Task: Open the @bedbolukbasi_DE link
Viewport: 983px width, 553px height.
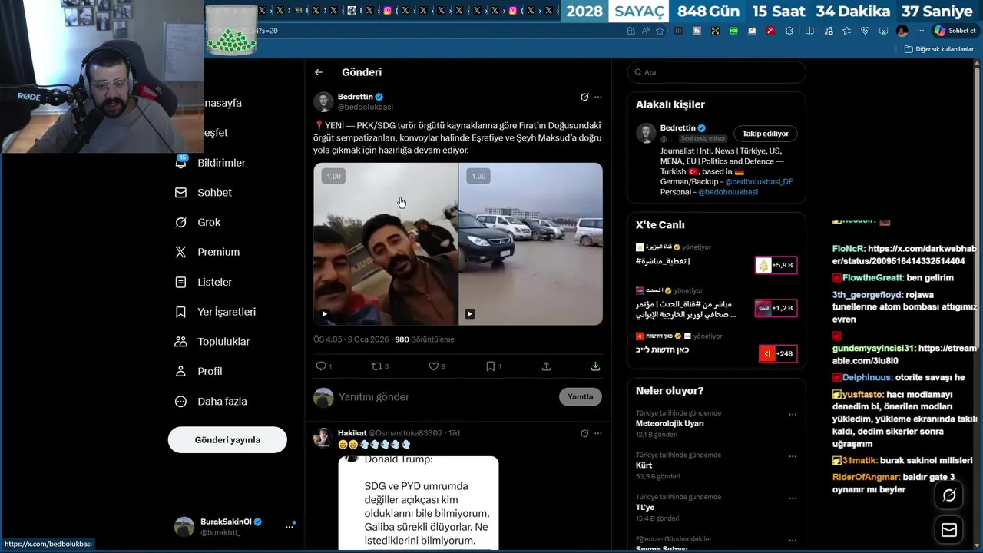Action: pos(759,182)
